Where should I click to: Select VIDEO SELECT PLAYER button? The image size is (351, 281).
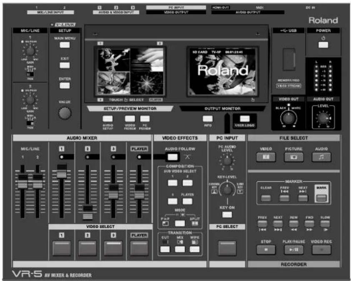pos(139,248)
